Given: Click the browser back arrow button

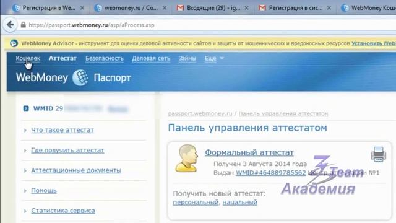Looking at the screenshot, I should click(x=10, y=25).
